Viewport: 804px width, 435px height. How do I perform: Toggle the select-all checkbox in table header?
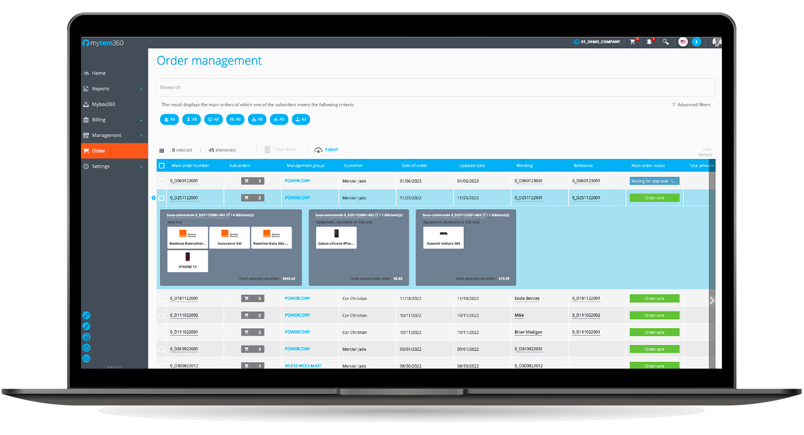point(162,166)
